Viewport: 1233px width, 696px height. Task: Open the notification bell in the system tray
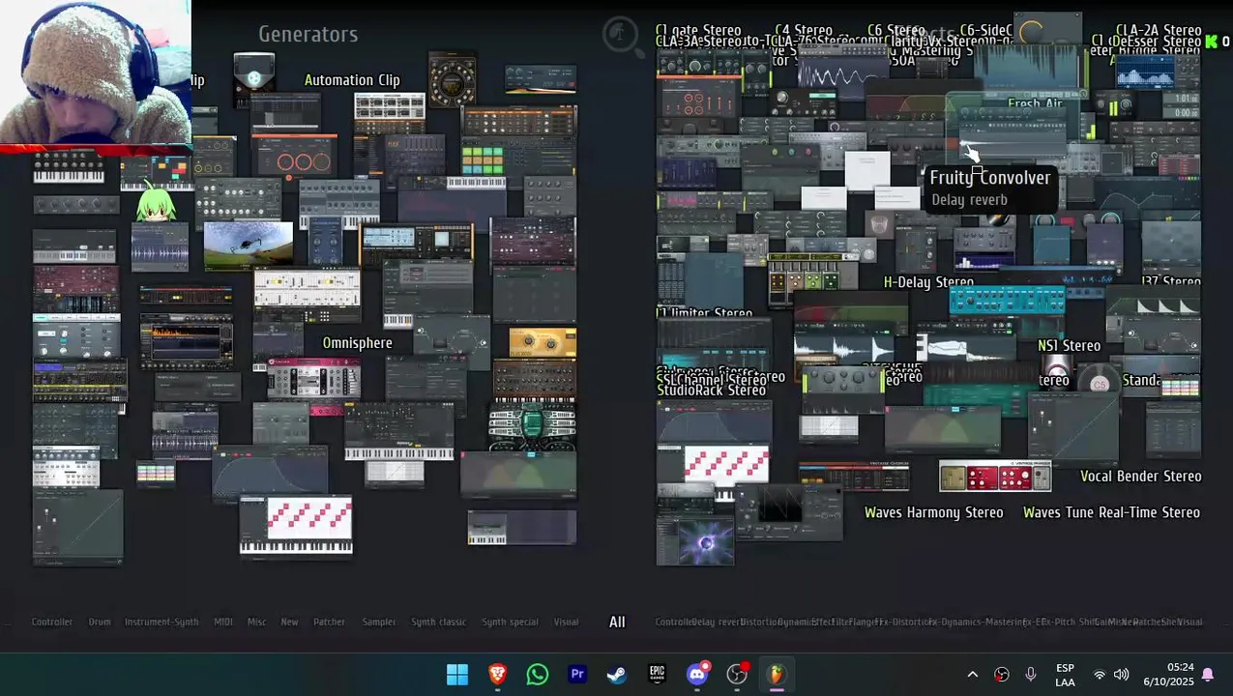(1207, 675)
